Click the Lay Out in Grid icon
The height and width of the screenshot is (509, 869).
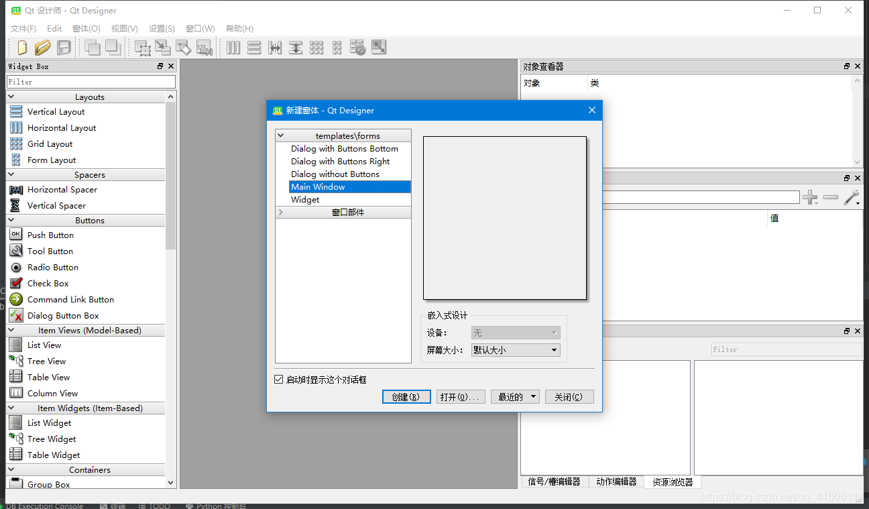pos(316,48)
